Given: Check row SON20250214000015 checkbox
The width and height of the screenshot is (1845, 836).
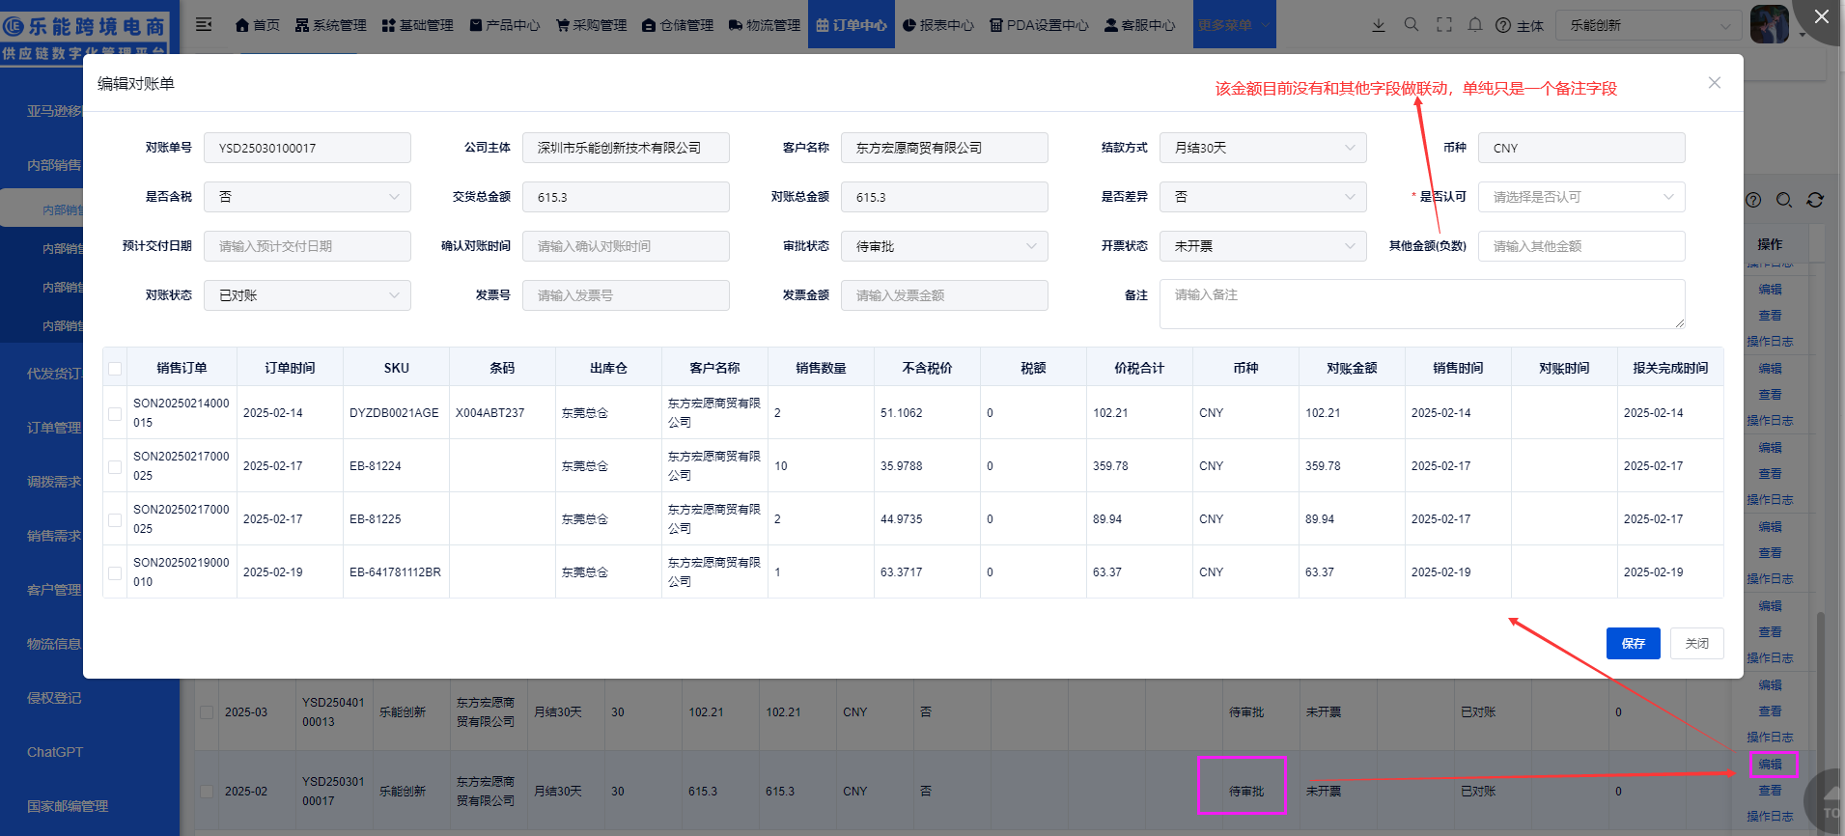Looking at the screenshot, I should (115, 413).
